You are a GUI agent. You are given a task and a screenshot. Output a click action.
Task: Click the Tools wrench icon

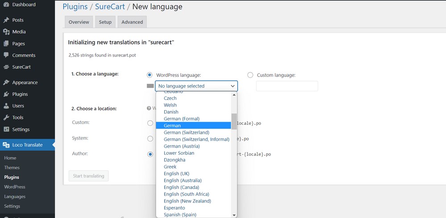tap(6, 117)
